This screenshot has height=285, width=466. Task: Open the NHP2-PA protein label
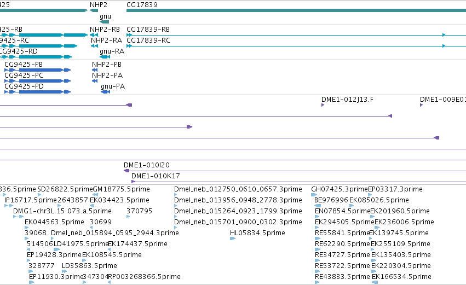[x=107, y=75]
